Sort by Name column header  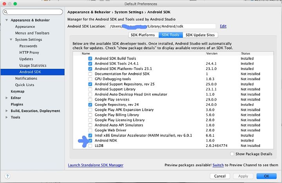[x=86, y=54]
